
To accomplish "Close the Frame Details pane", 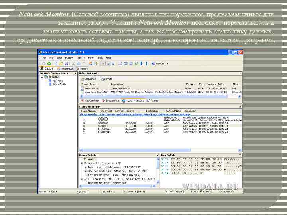I will click(x=157, y=155).
